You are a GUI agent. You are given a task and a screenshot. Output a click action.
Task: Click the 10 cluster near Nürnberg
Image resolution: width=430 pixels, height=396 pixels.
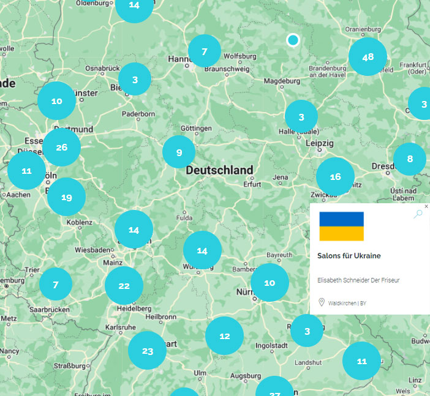coord(270,283)
